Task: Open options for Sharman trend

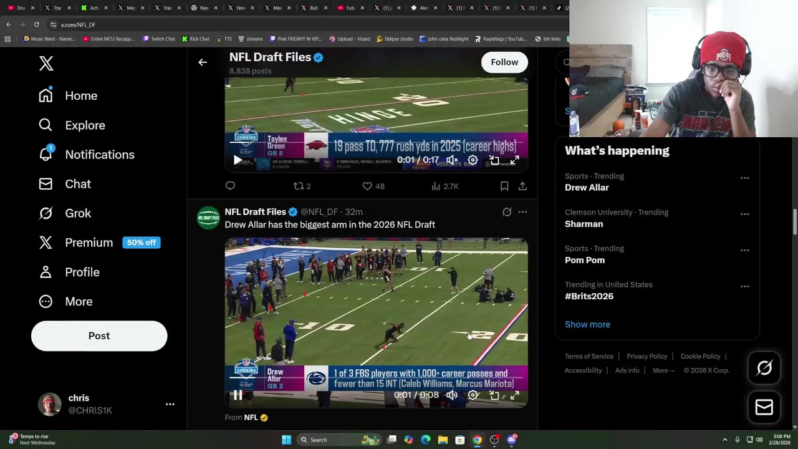Action: click(744, 214)
